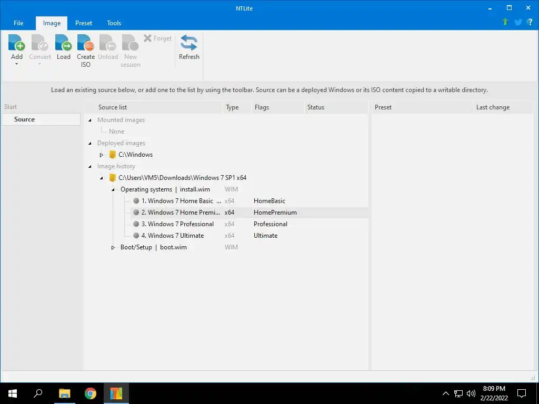Click the Refresh arrows icon
Screen dimensions: 539x404
(x=189, y=43)
